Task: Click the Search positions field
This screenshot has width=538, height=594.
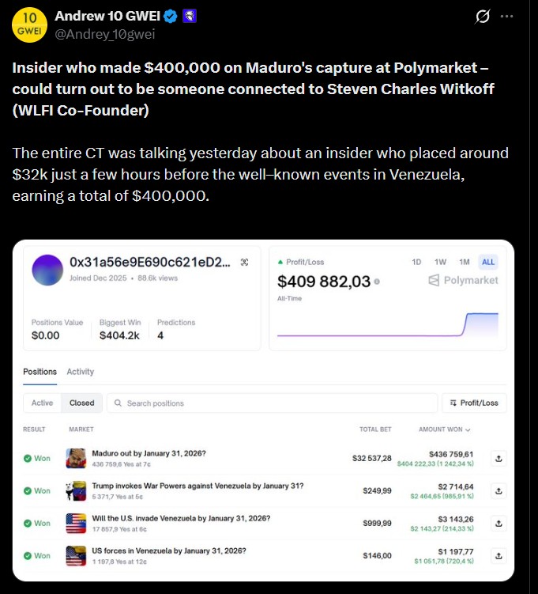Action: coord(271,403)
